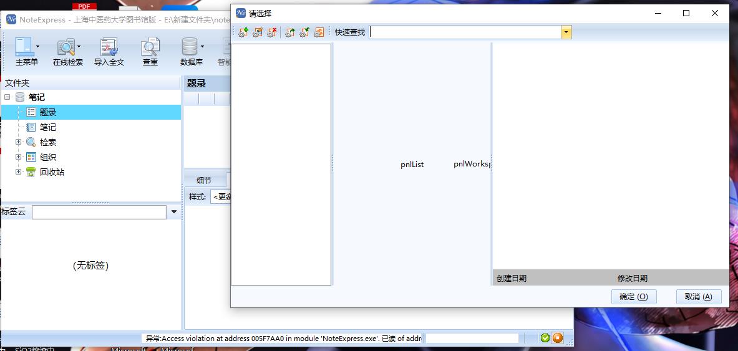Image resolution: width=738 pixels, height=351 pixels.
Task: Click the 在线检索 magnifier icon
Action: click(x=66, y=47)
